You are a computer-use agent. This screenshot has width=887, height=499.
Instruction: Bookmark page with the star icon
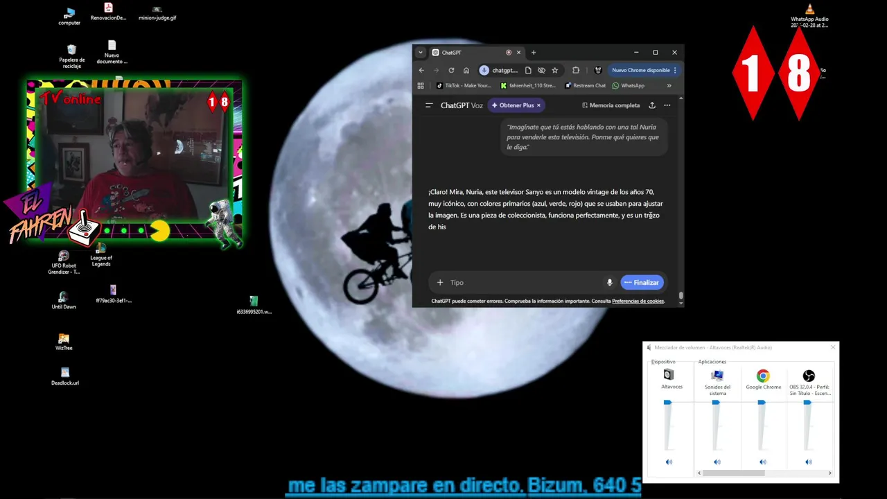tap(554, 70)
